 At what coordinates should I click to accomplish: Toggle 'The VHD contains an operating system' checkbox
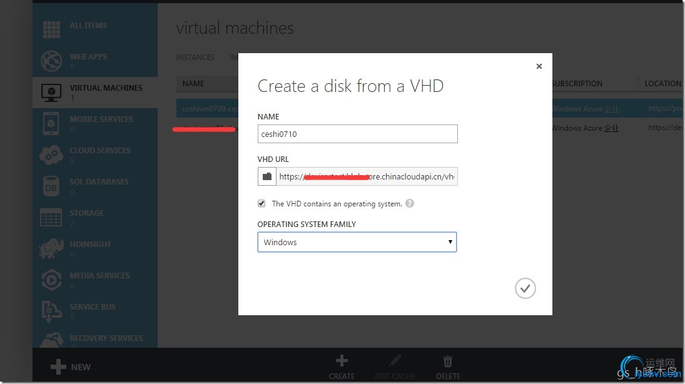[261, 204]
